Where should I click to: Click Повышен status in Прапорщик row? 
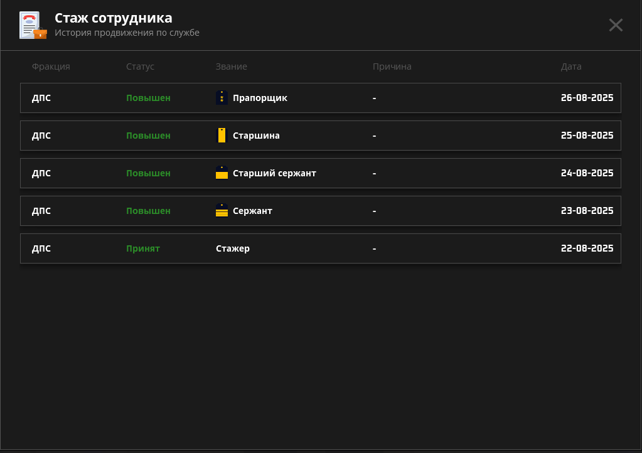pos(148,99)
